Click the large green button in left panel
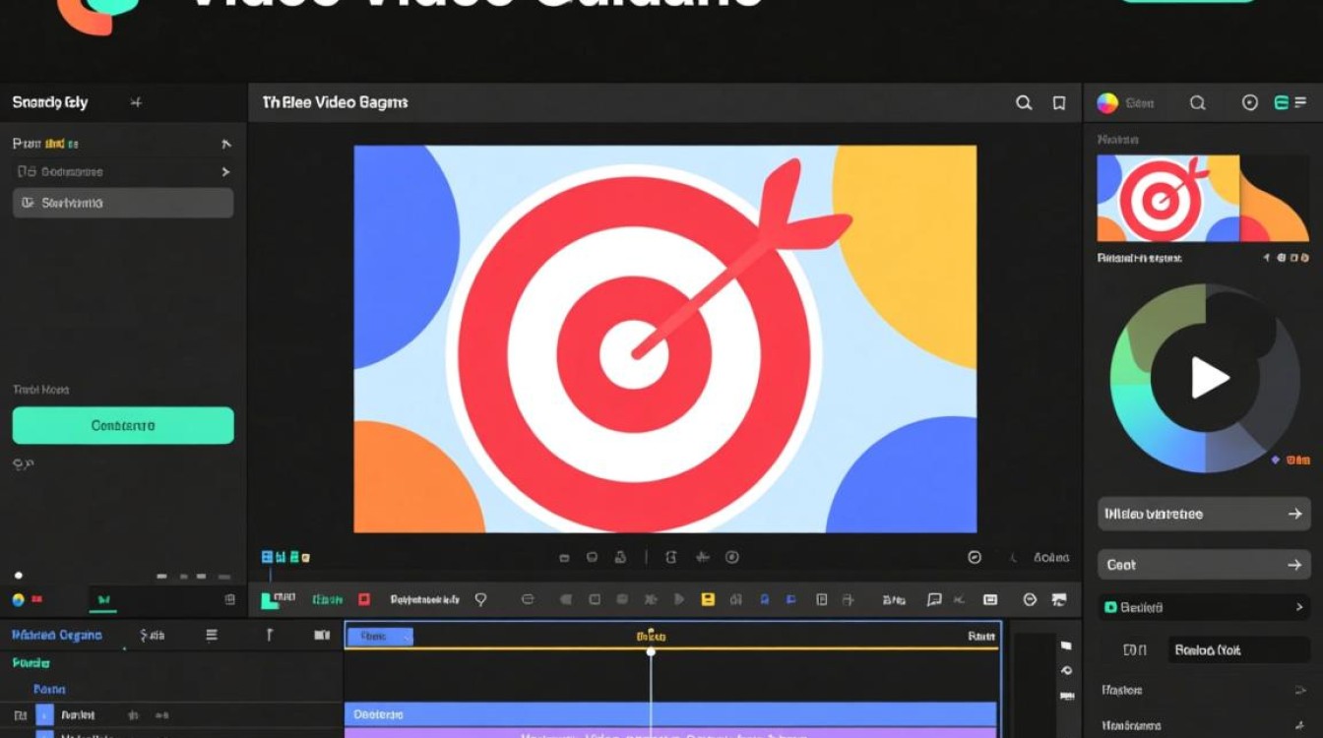The image size is (1323, 738). point(123,426)
